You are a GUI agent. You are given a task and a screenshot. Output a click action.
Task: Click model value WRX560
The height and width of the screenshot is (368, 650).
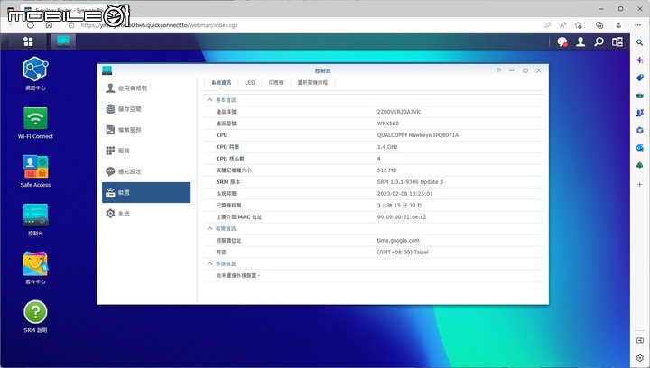point(388,124)
